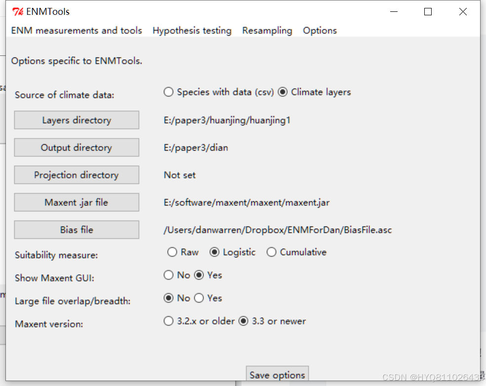Click the output path E:/paper3/dian
The image size is (486, 386).
coord(196,148)
